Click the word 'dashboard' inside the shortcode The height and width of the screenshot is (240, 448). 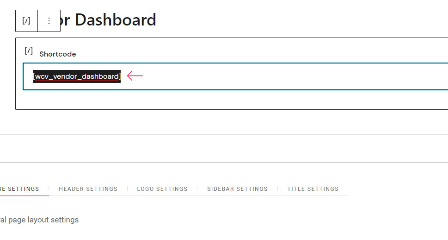[x=100, y=76]
